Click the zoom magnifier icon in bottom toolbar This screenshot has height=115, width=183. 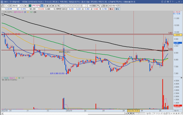[169, 113]
